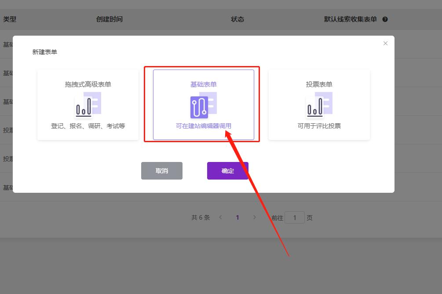
Task: Select page number 1 in pagination
Action: [237, 217]
